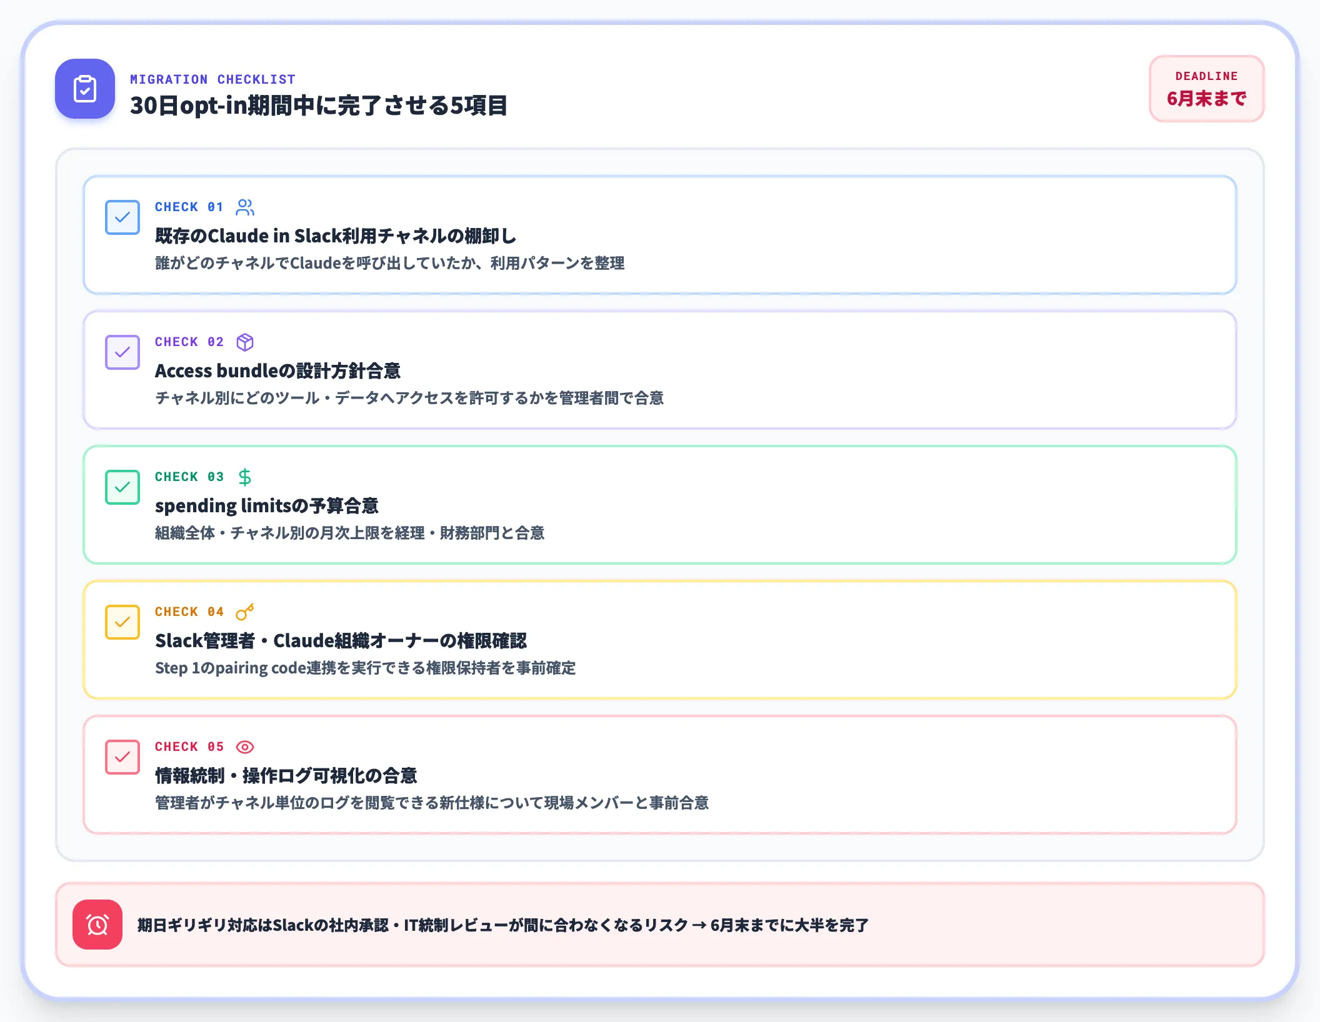Screen dimensions: 1320x1022
Task: Toggle the green CHECK 03 checkbox
Action: pos(122,487)
